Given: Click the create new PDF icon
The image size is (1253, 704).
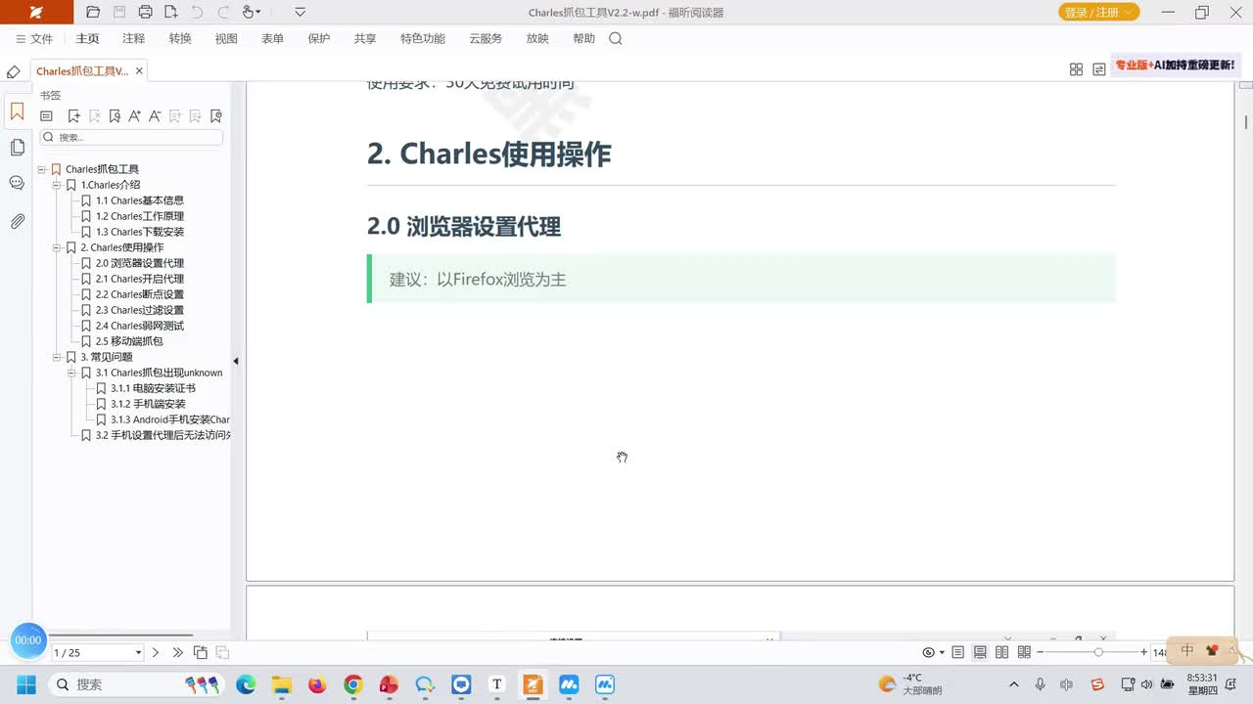Looking at the screenshot, I should pos(171,12).
